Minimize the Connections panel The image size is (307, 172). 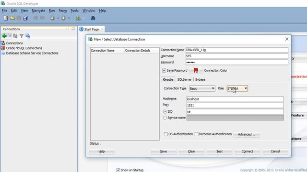(73, 29)
